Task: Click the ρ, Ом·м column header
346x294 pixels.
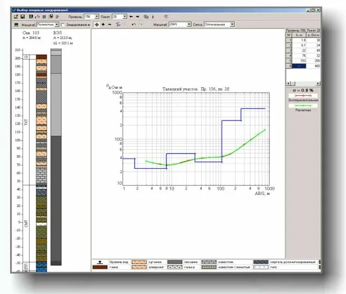Action: 313,35
